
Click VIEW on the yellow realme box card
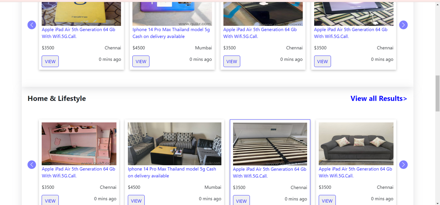tap(50, 61)
